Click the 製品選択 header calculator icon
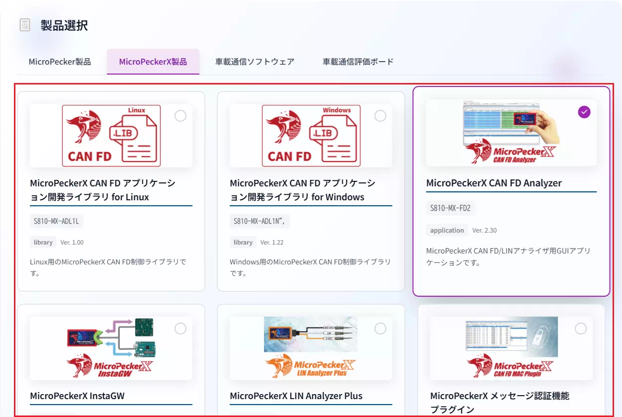 pyautogui.click(x=23, y=24)
